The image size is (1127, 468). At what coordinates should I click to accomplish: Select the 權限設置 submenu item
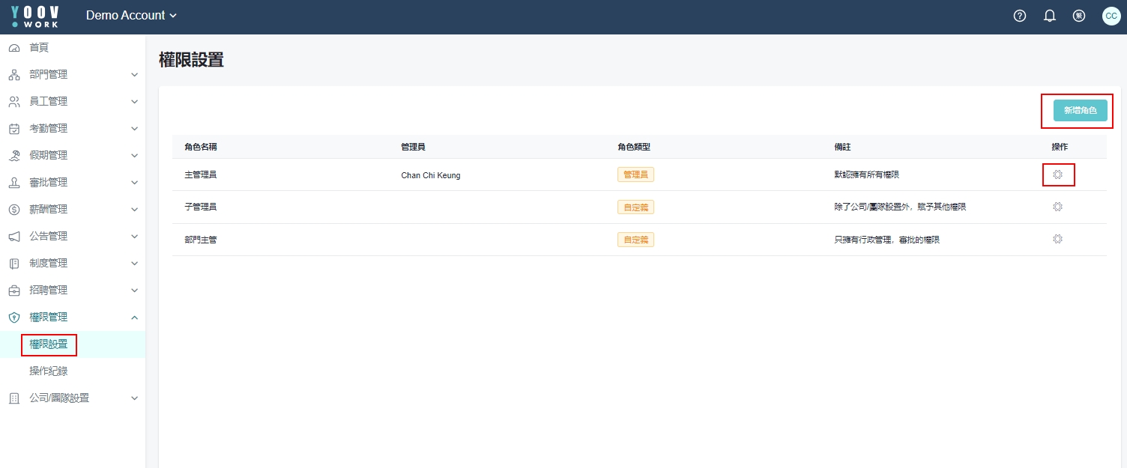coord(49,344)
